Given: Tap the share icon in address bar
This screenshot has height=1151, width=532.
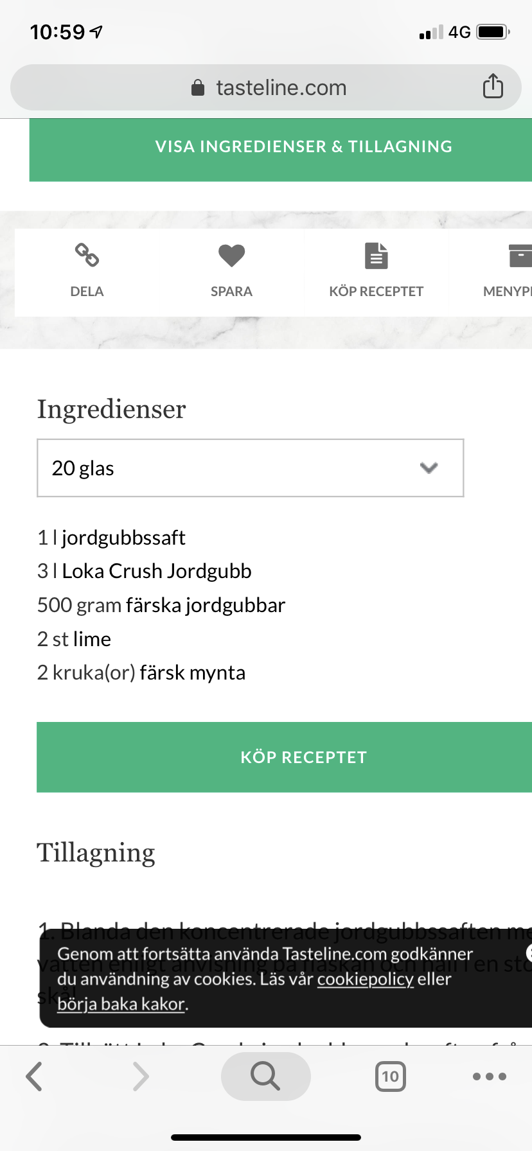Looking at the screenshot, I should click(x=493, y=86).
